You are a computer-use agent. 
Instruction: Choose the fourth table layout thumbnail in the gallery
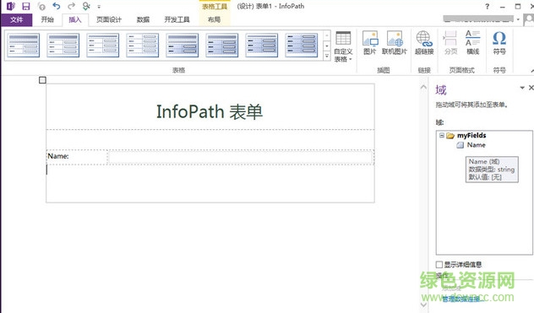click(x=142, y=46)
